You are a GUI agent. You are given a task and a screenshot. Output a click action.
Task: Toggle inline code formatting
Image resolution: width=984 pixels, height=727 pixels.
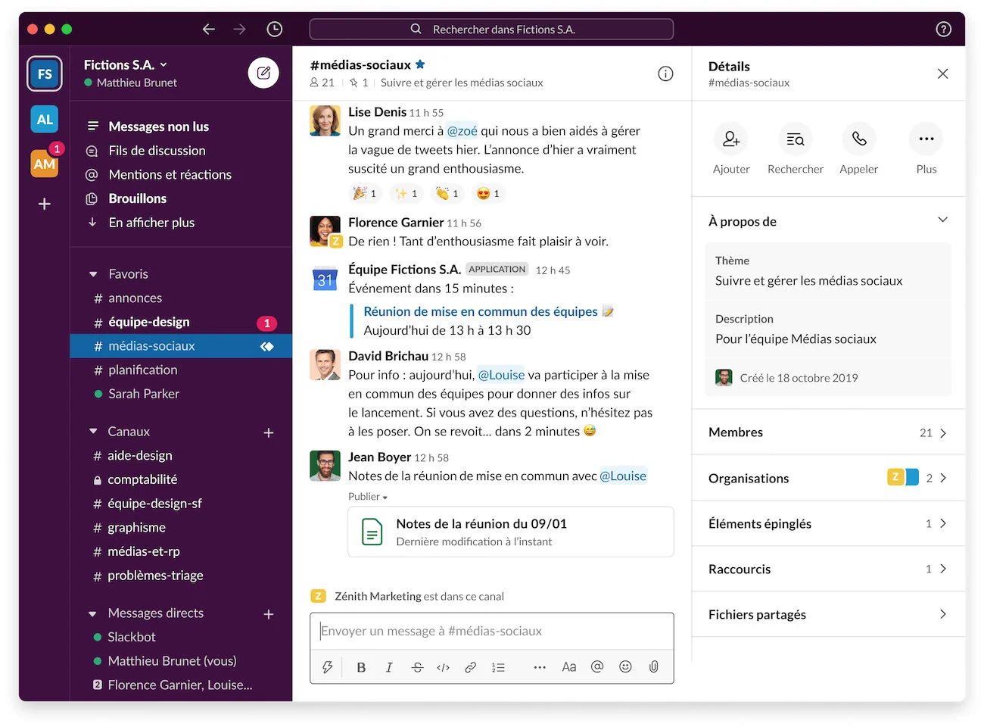tap(444, 667)
